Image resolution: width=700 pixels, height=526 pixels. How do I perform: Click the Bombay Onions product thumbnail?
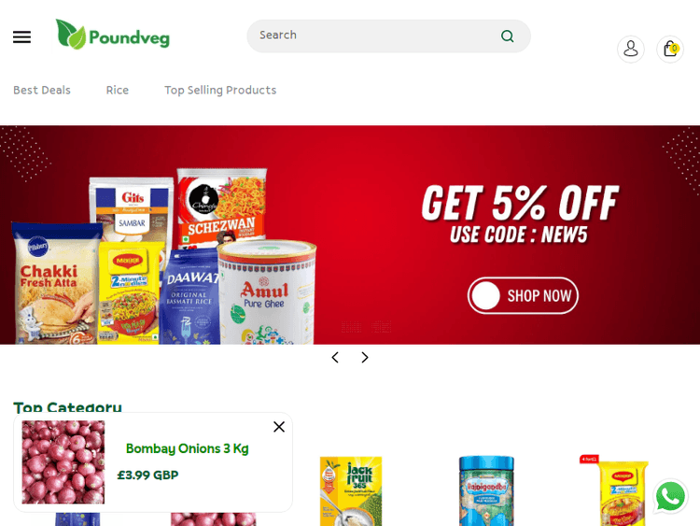[x=63, y=462]
